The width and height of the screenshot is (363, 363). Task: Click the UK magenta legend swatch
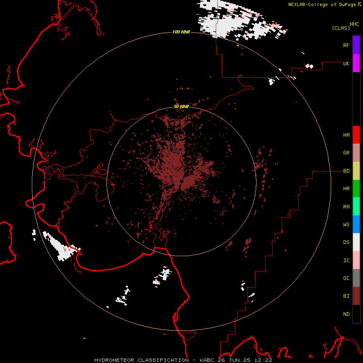point(356,63)
